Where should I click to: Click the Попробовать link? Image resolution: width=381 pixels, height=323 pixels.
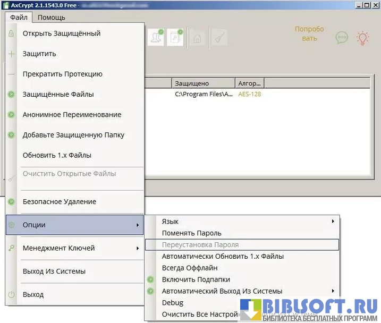[x=309, y=33]
